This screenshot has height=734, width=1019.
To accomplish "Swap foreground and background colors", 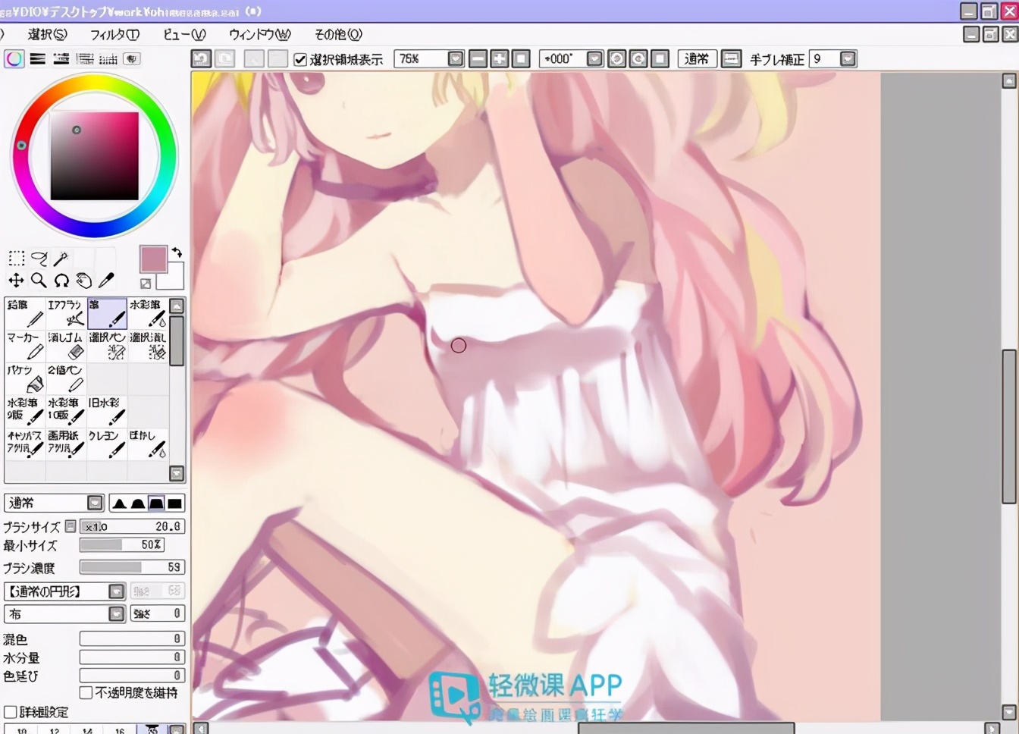I will [x=177, y=253].
